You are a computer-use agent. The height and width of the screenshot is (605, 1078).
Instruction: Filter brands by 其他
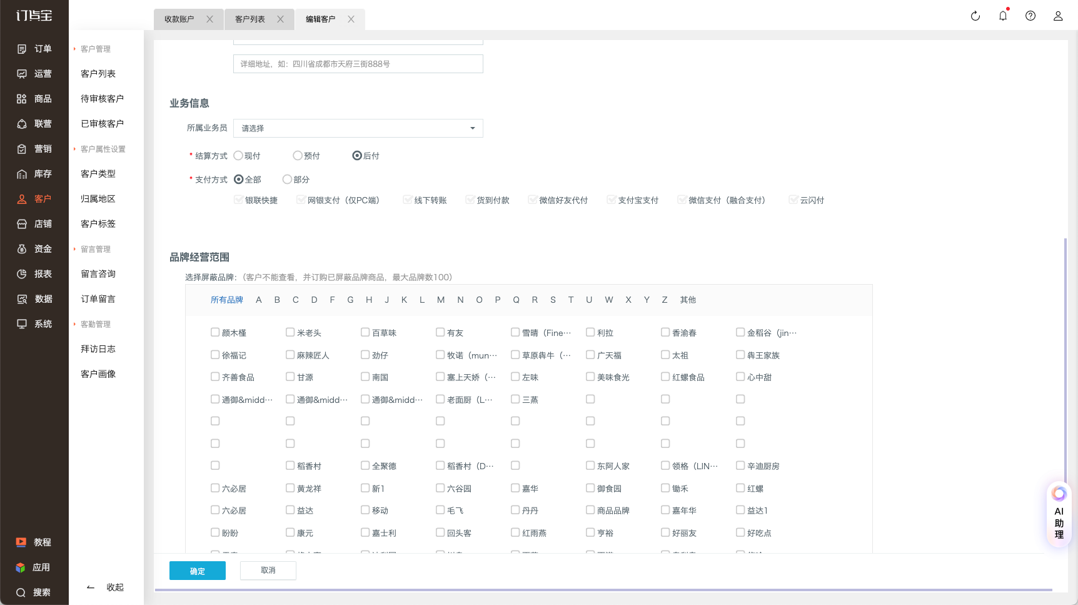coord(688,300)
